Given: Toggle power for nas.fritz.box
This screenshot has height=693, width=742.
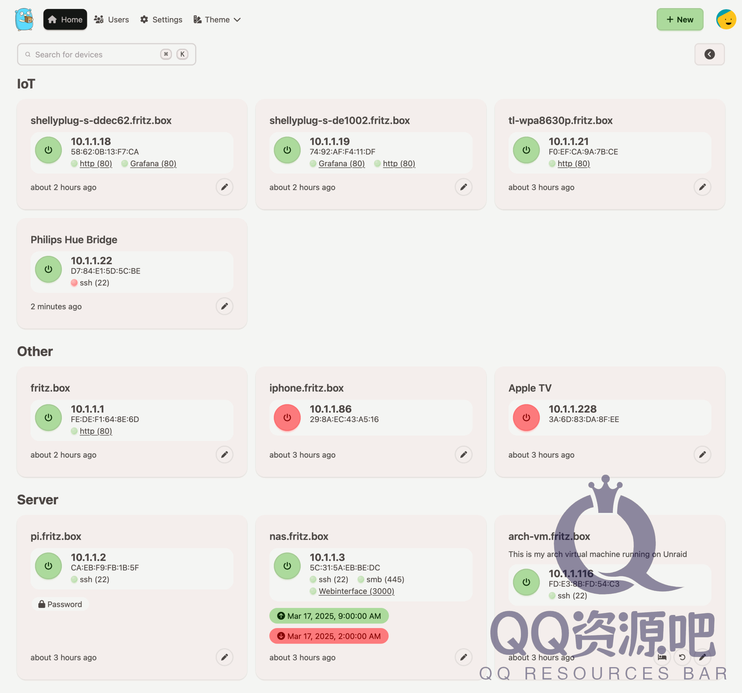Looking at the screenshot, I should (x=287, y=566).
